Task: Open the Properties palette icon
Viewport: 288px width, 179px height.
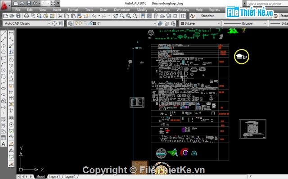Action: tap(143, 16)
